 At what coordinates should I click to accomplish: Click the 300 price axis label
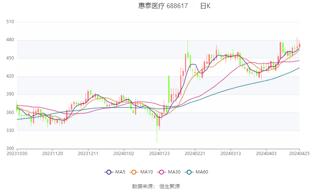[10, 148]
